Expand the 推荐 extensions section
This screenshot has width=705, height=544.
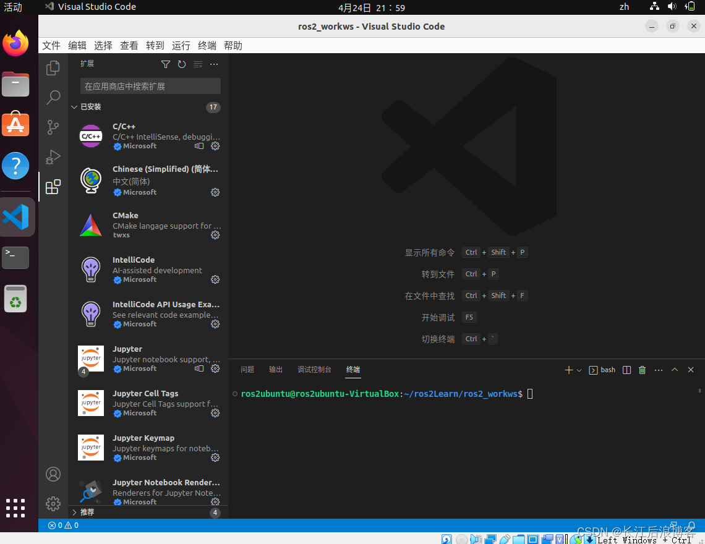point(87,512)
